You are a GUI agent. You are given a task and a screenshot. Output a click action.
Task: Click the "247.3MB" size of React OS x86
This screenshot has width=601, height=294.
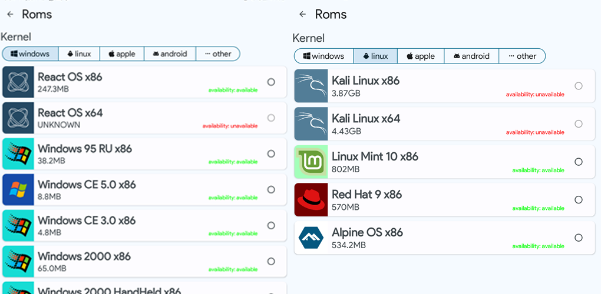click(53, 89)
